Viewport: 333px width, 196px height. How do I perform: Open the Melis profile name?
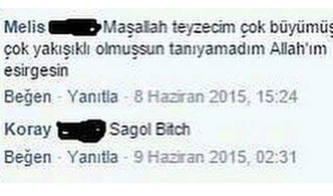click(25, 28)
